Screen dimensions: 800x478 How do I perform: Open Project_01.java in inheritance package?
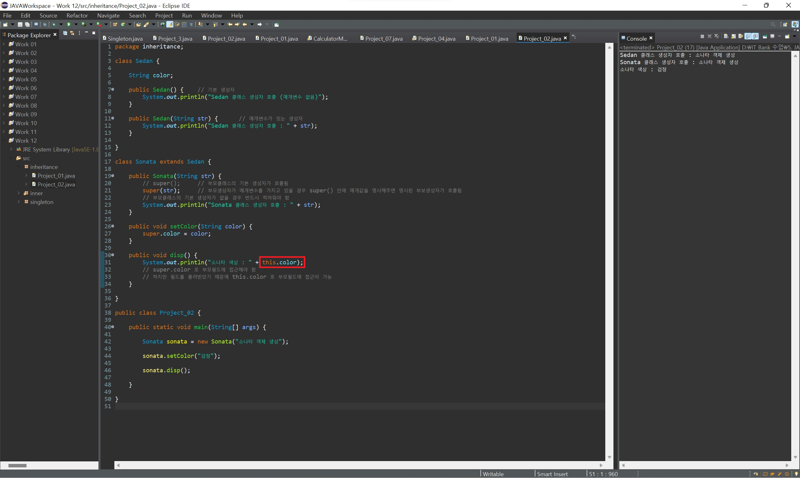click(56, 176)
